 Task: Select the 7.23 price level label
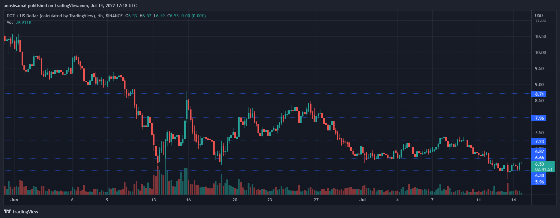click(539, 142)
